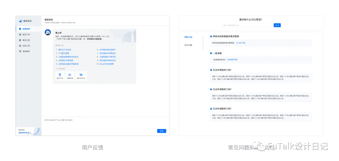Focus the chat message input area
339x161 pixels.
point(105,122)
